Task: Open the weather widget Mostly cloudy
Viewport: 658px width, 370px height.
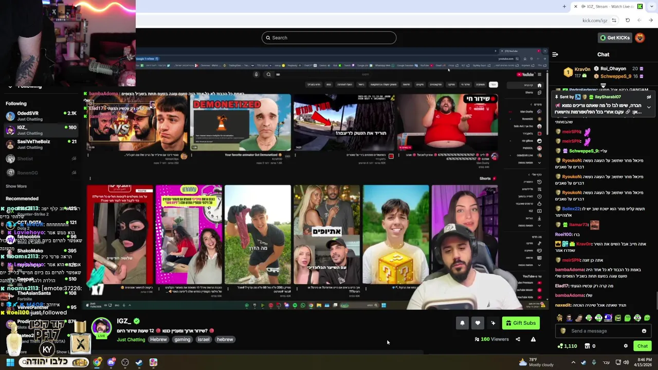Action: (x=536, y=362)
